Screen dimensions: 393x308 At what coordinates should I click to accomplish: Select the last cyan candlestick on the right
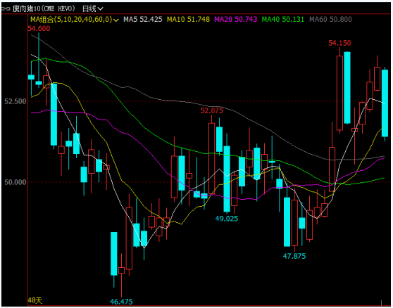pyautogui.click(x=385, y=103)
